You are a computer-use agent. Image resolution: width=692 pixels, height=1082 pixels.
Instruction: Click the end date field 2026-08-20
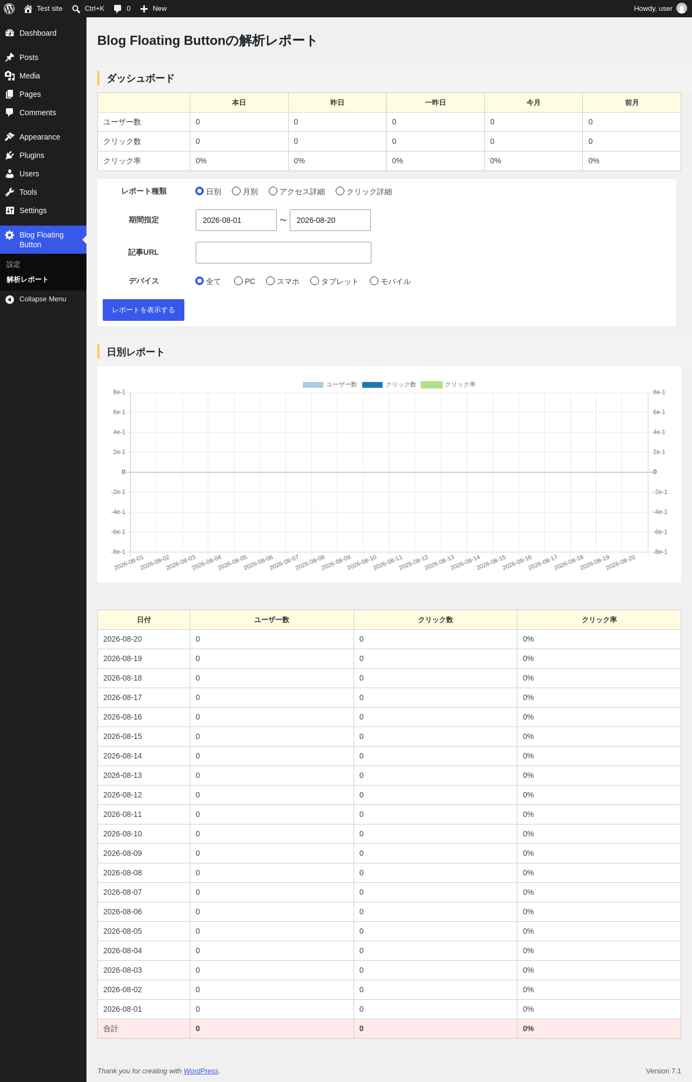point(330,220)
